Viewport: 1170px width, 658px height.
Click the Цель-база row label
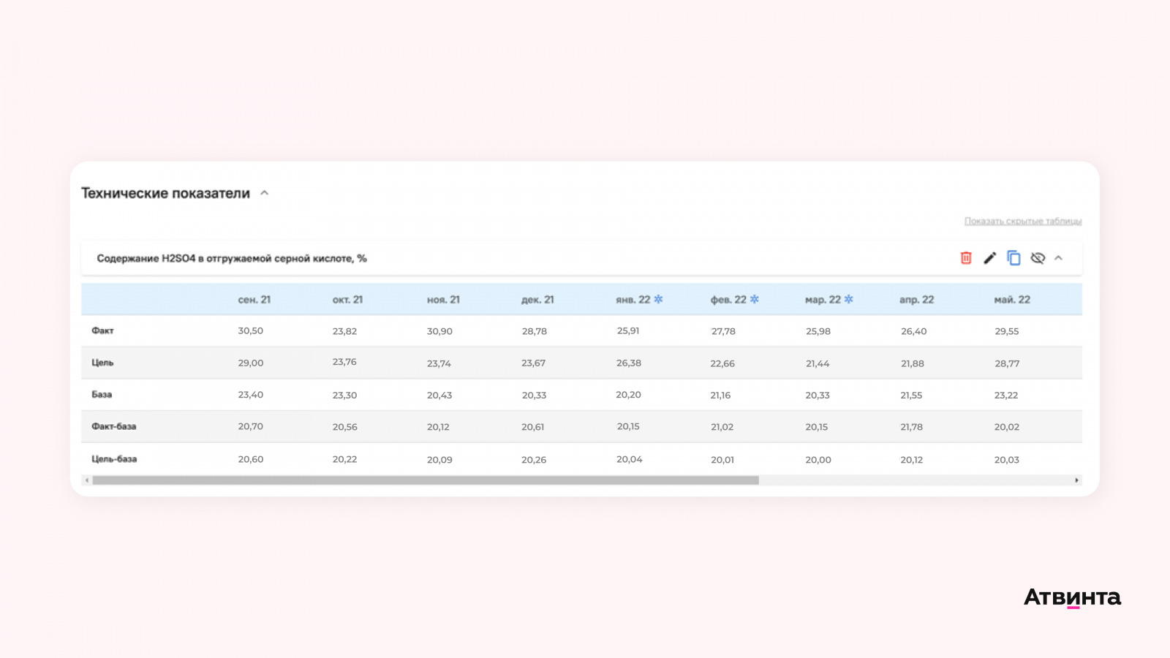(114, 459)
